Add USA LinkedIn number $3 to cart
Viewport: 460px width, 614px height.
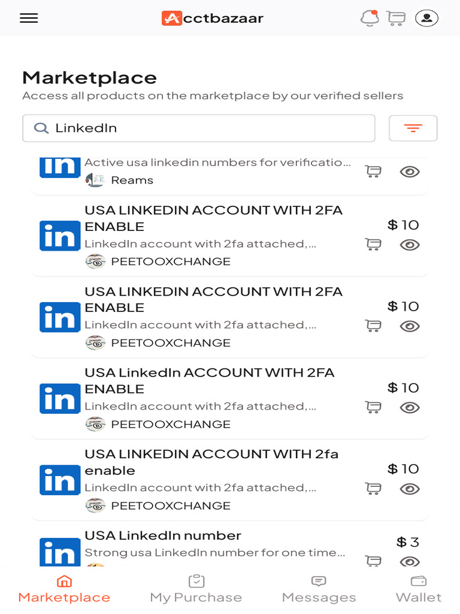click(373, 561)
